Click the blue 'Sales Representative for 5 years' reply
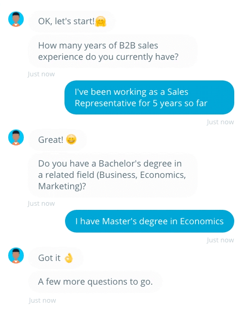The width and height of the screenshot is (242, 330). [x=149, y=97]
